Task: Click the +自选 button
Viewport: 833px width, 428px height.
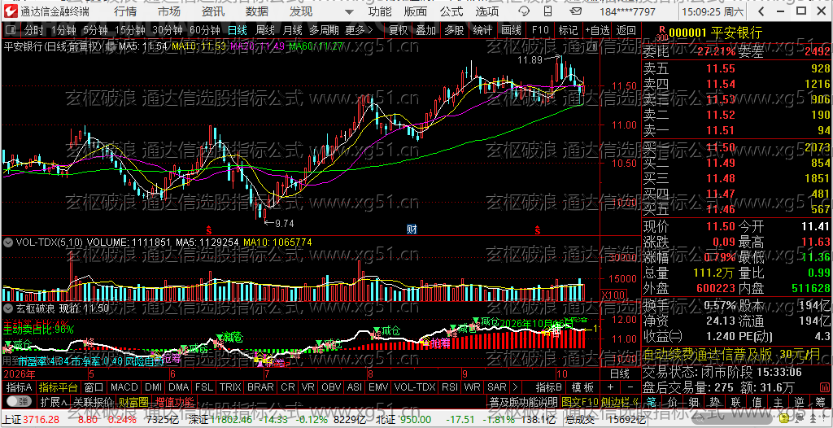Action: [599, 31]
